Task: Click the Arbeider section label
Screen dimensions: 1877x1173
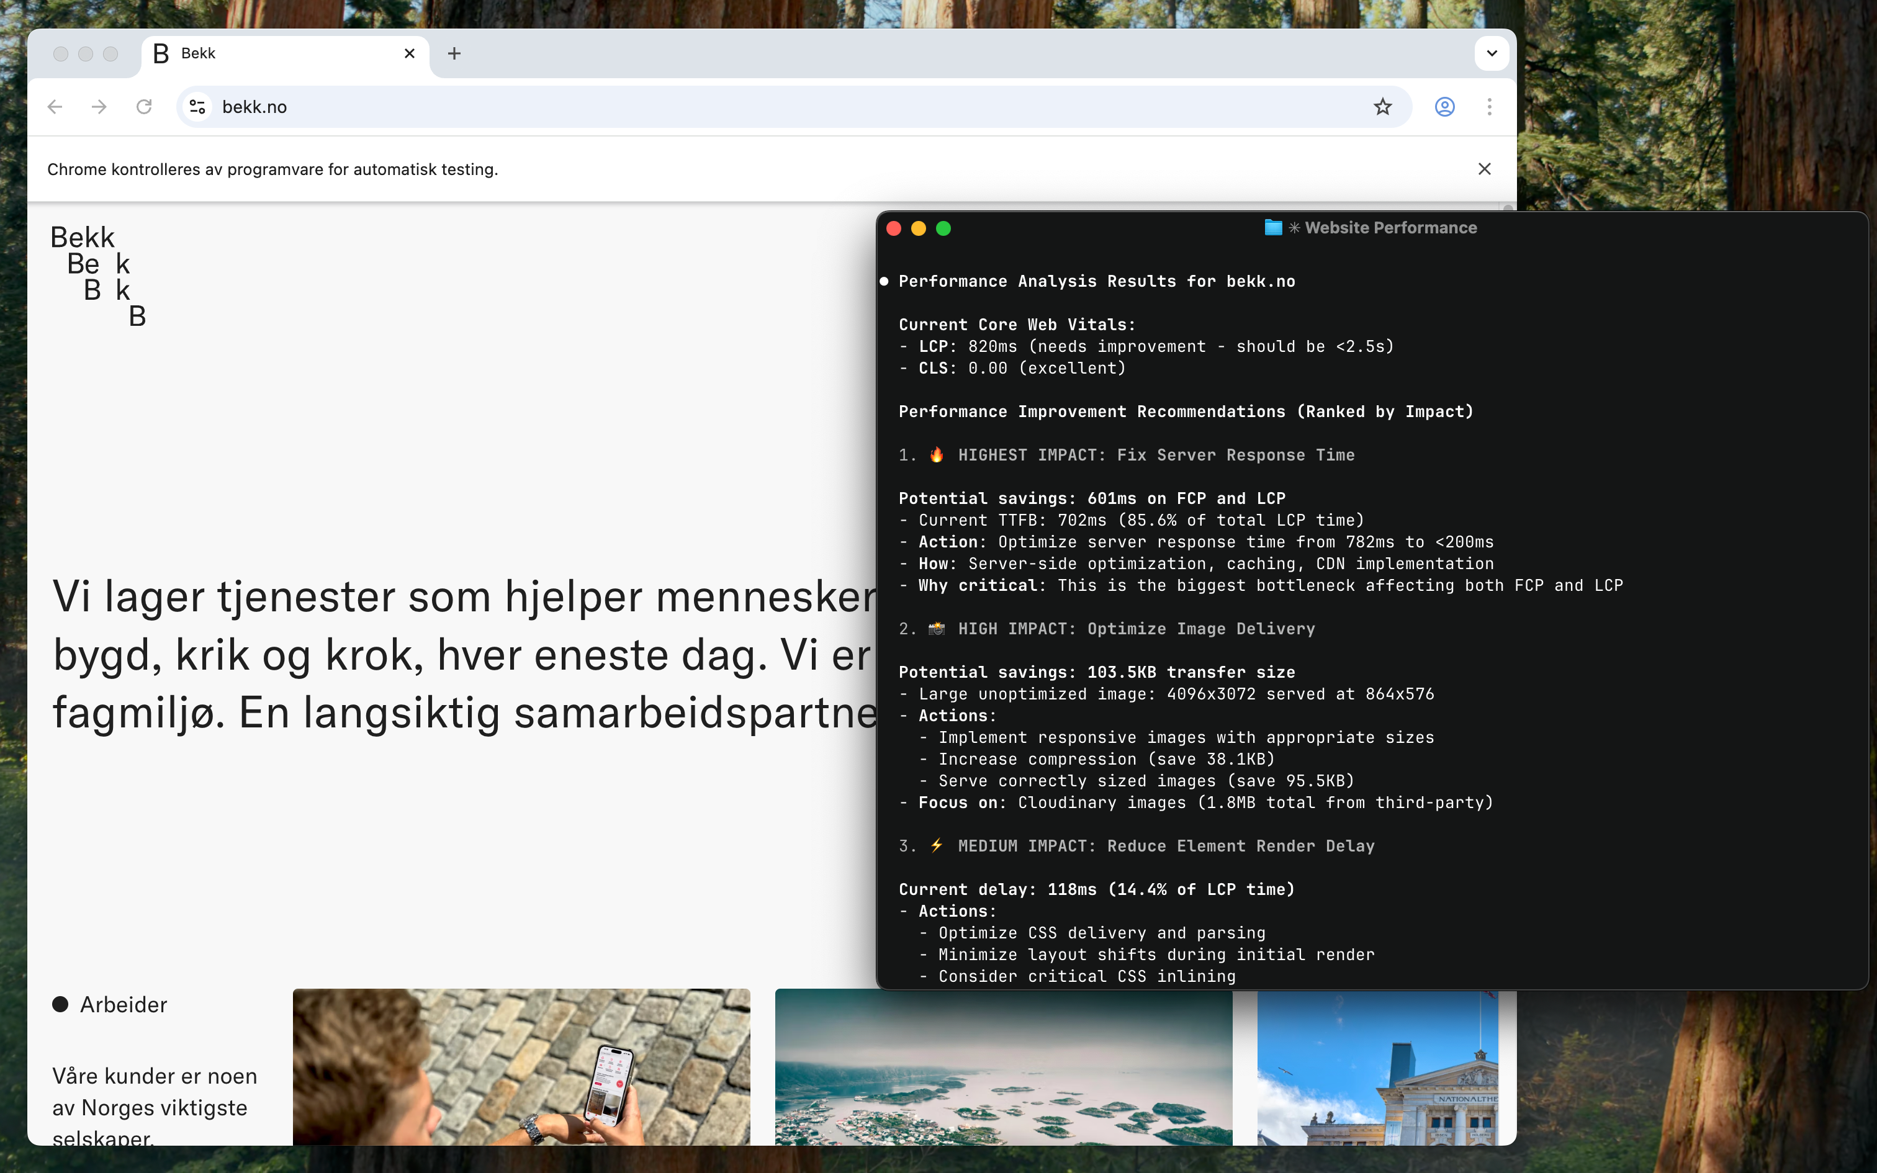Action: [x=124, y=1005]
